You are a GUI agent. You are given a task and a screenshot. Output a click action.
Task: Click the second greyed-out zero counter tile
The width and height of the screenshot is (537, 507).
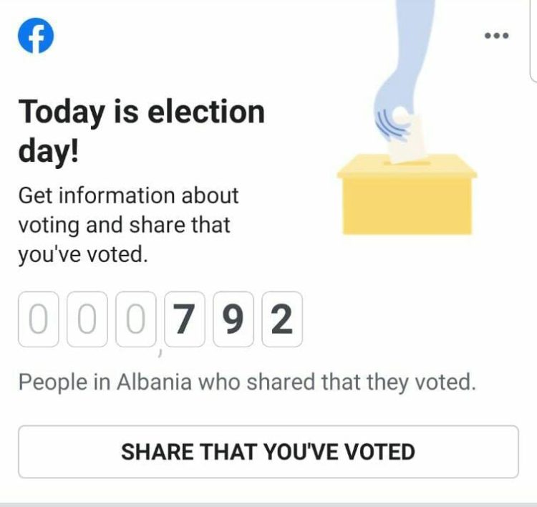click(x=87, y=319)
